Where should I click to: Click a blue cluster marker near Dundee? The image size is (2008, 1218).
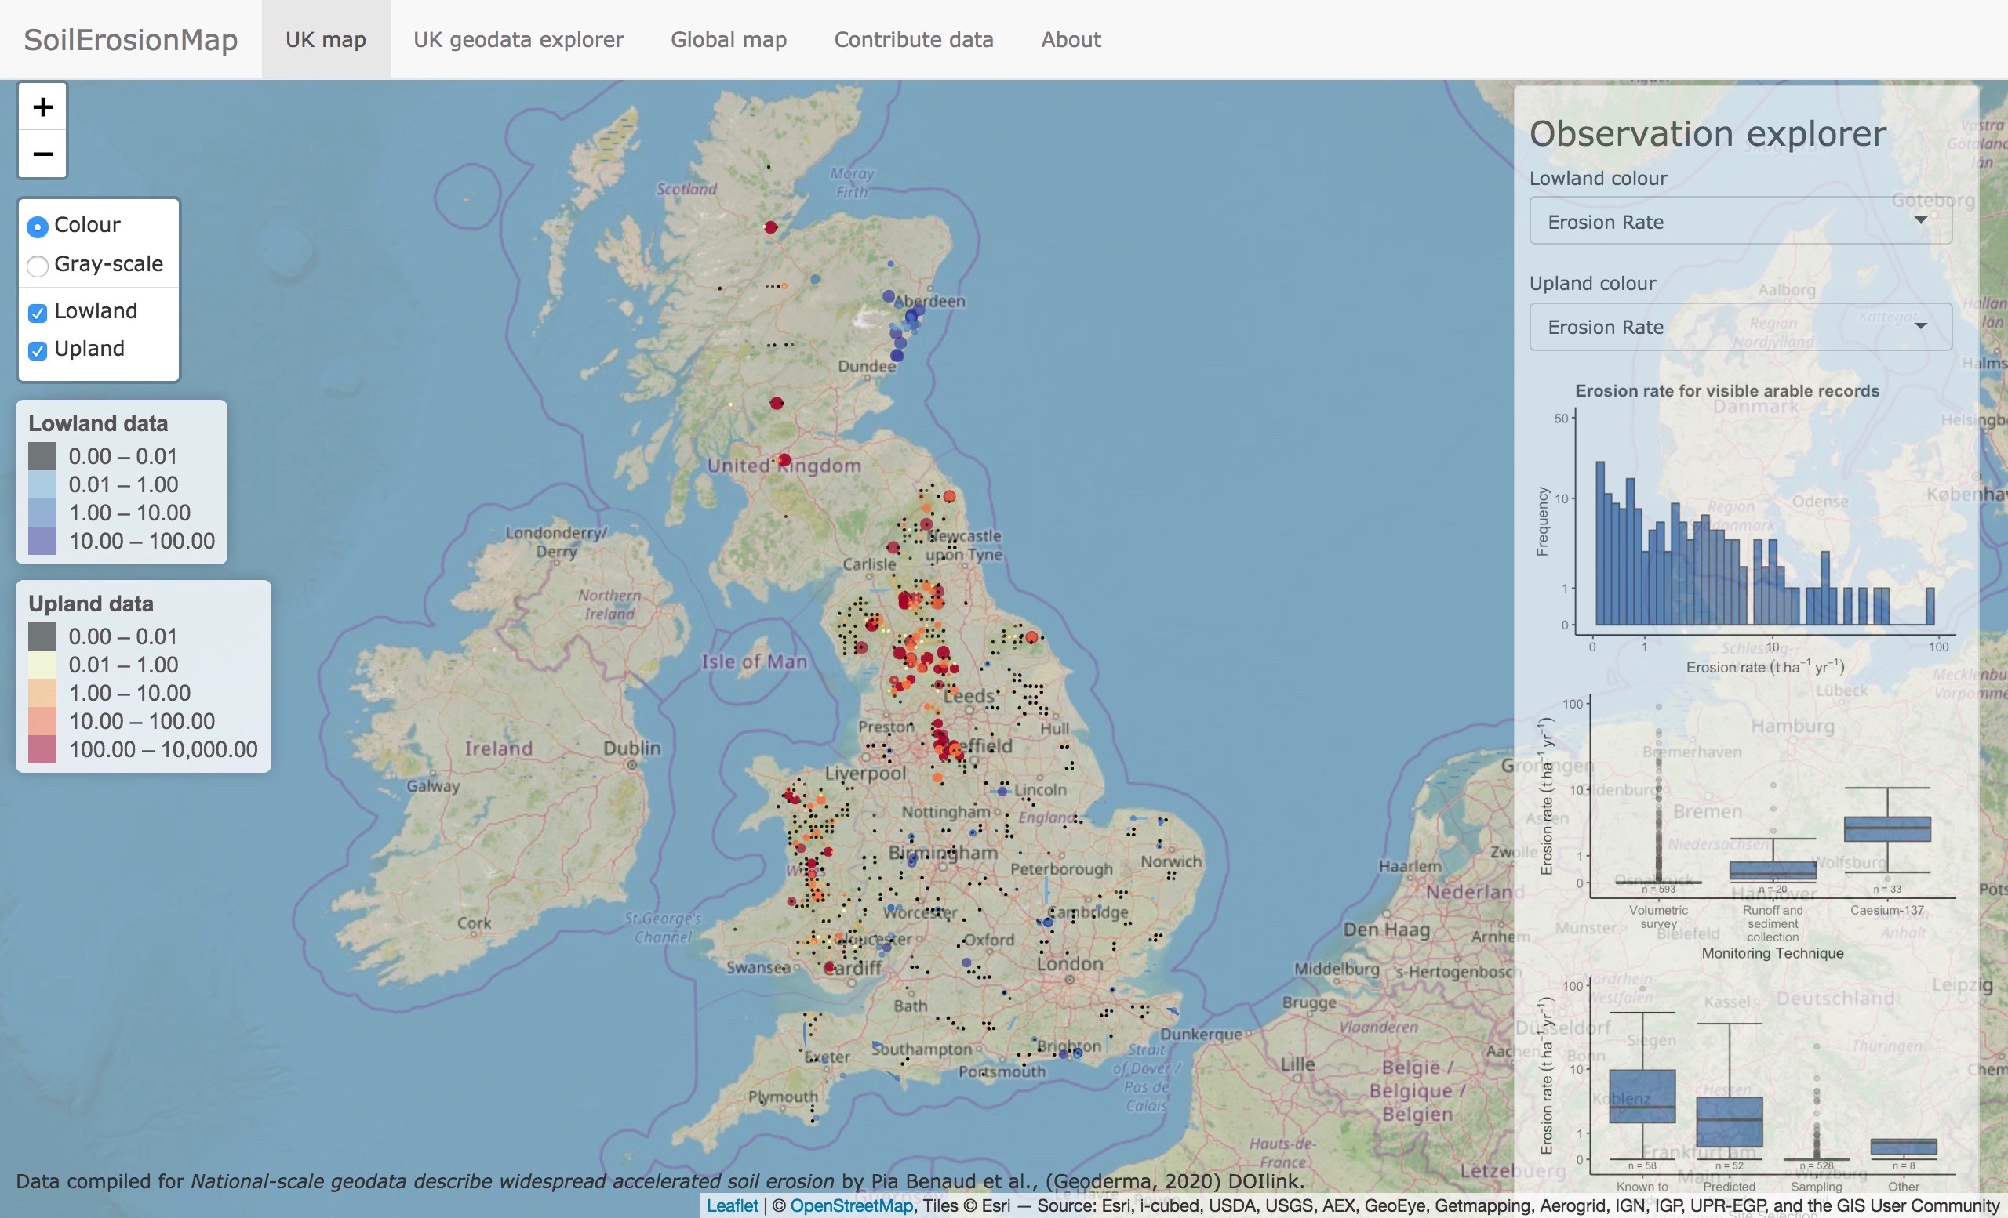pos(897,354)
